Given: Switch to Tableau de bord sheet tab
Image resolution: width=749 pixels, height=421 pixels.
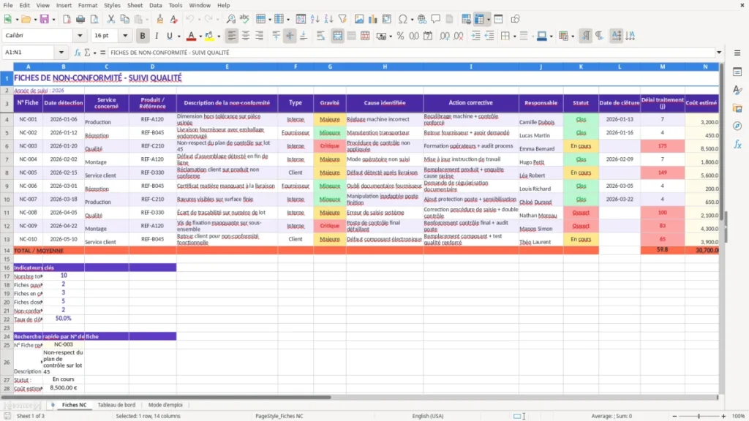Looking at the screenshot, I should click(116, 405).
